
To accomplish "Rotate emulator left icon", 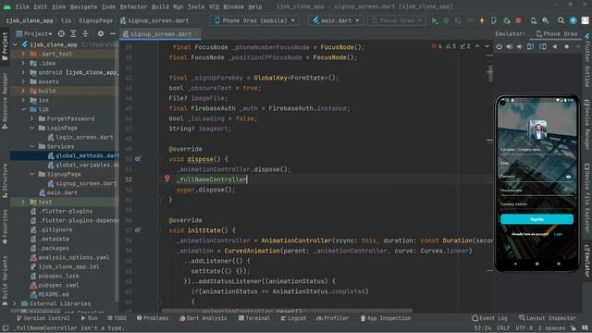I will pyautogui.click(x=530, y=47).
